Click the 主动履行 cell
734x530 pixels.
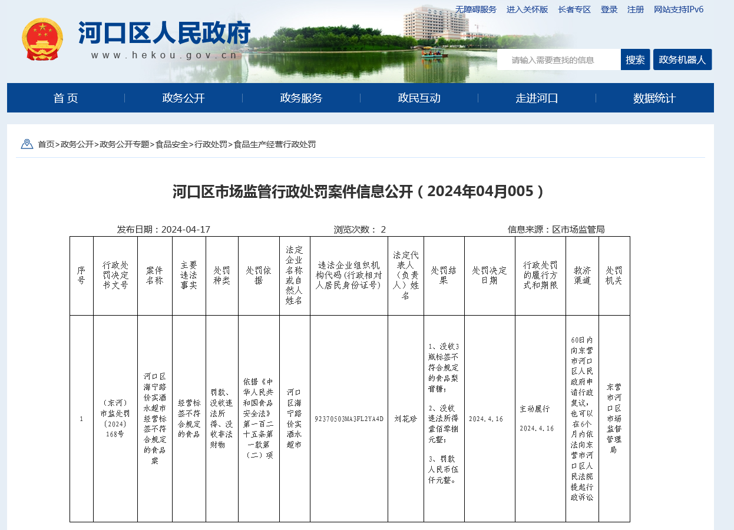click(540, 419)
